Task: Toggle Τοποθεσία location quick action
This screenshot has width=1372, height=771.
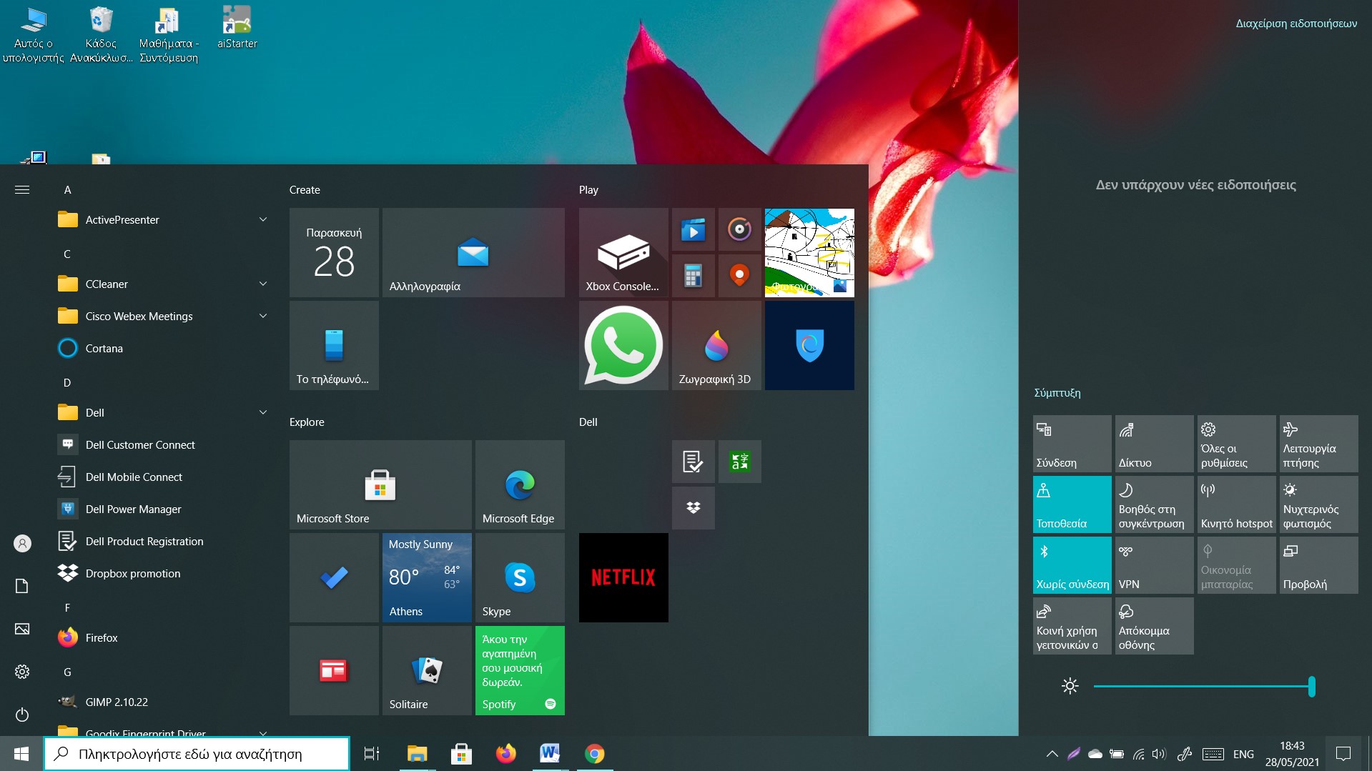Action: tap(1072, 504)
